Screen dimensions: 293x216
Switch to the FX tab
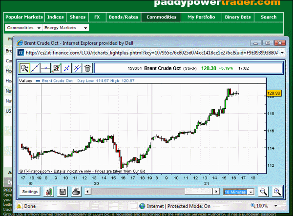coord(97,17)
